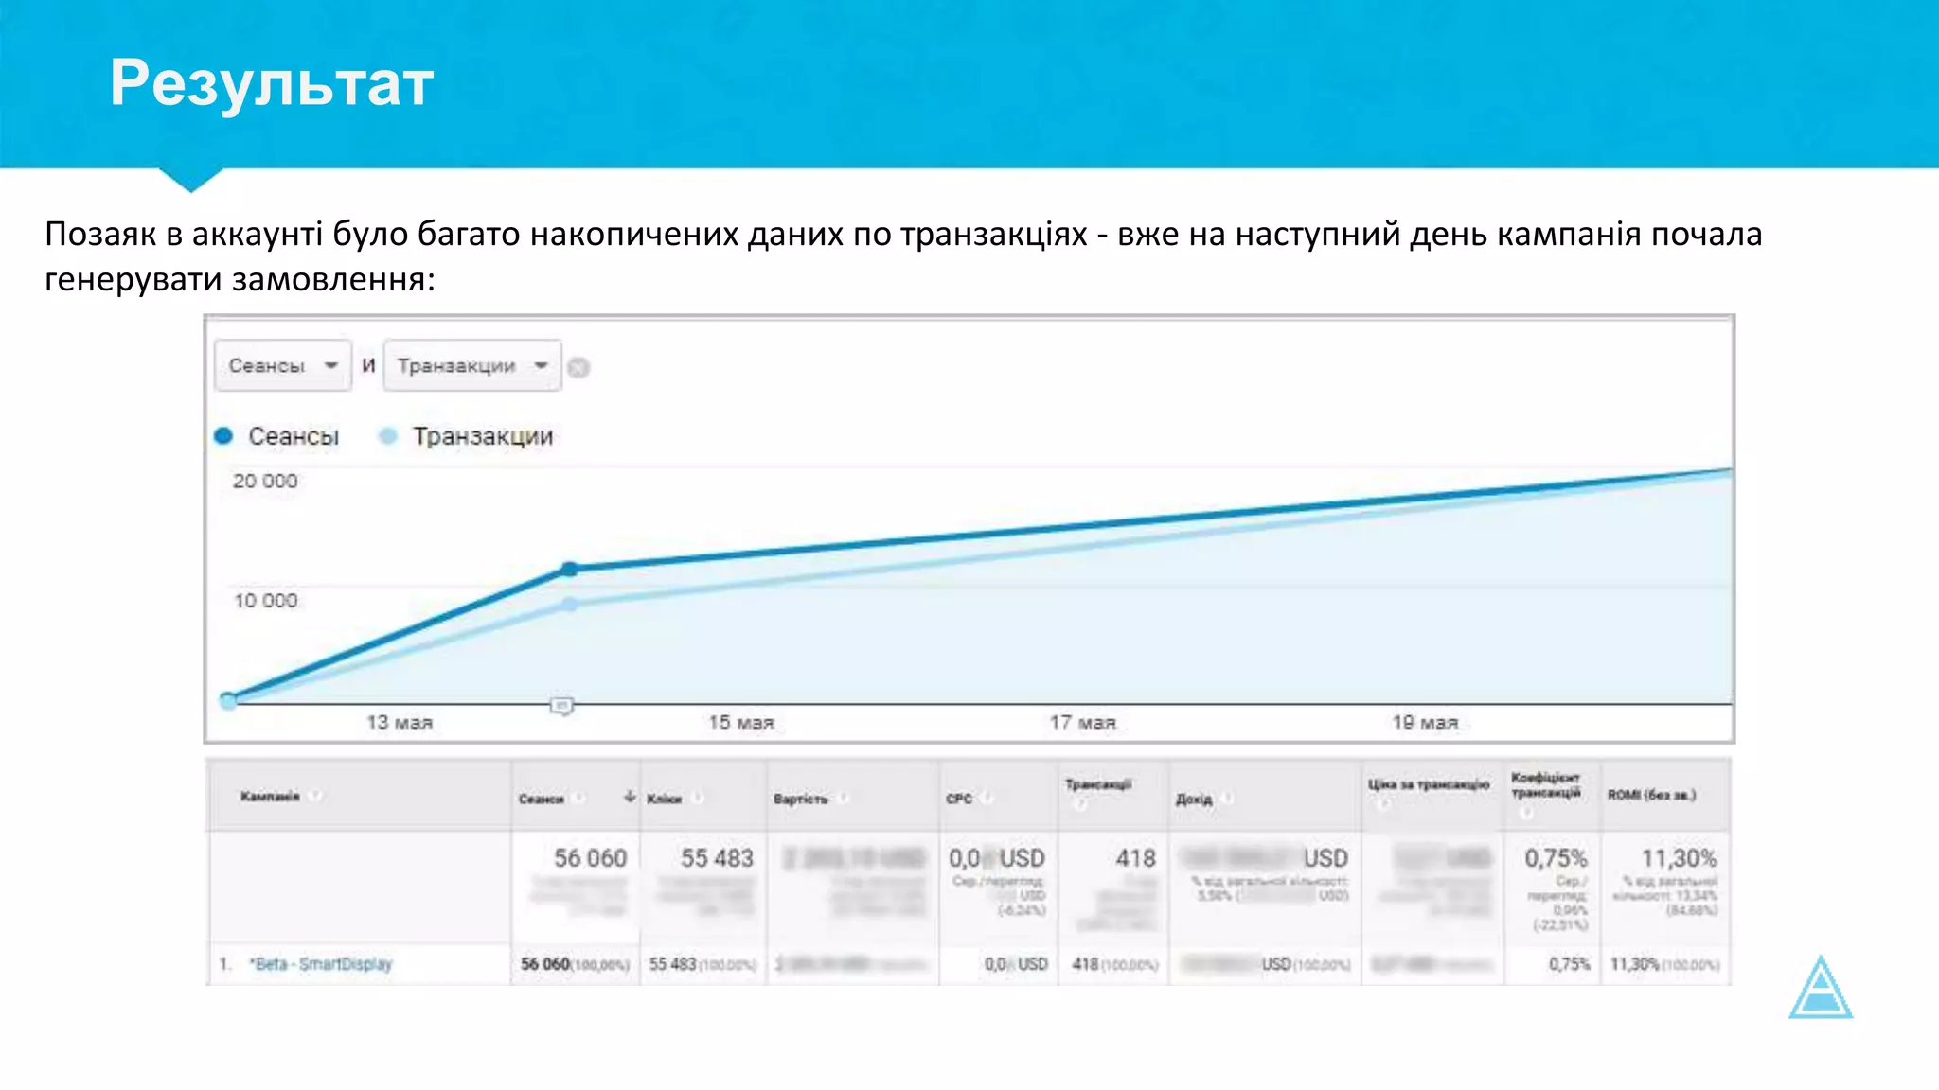Sort by the Кліки column header
The image size is (1939, 1090).
[x=665, y=800]
